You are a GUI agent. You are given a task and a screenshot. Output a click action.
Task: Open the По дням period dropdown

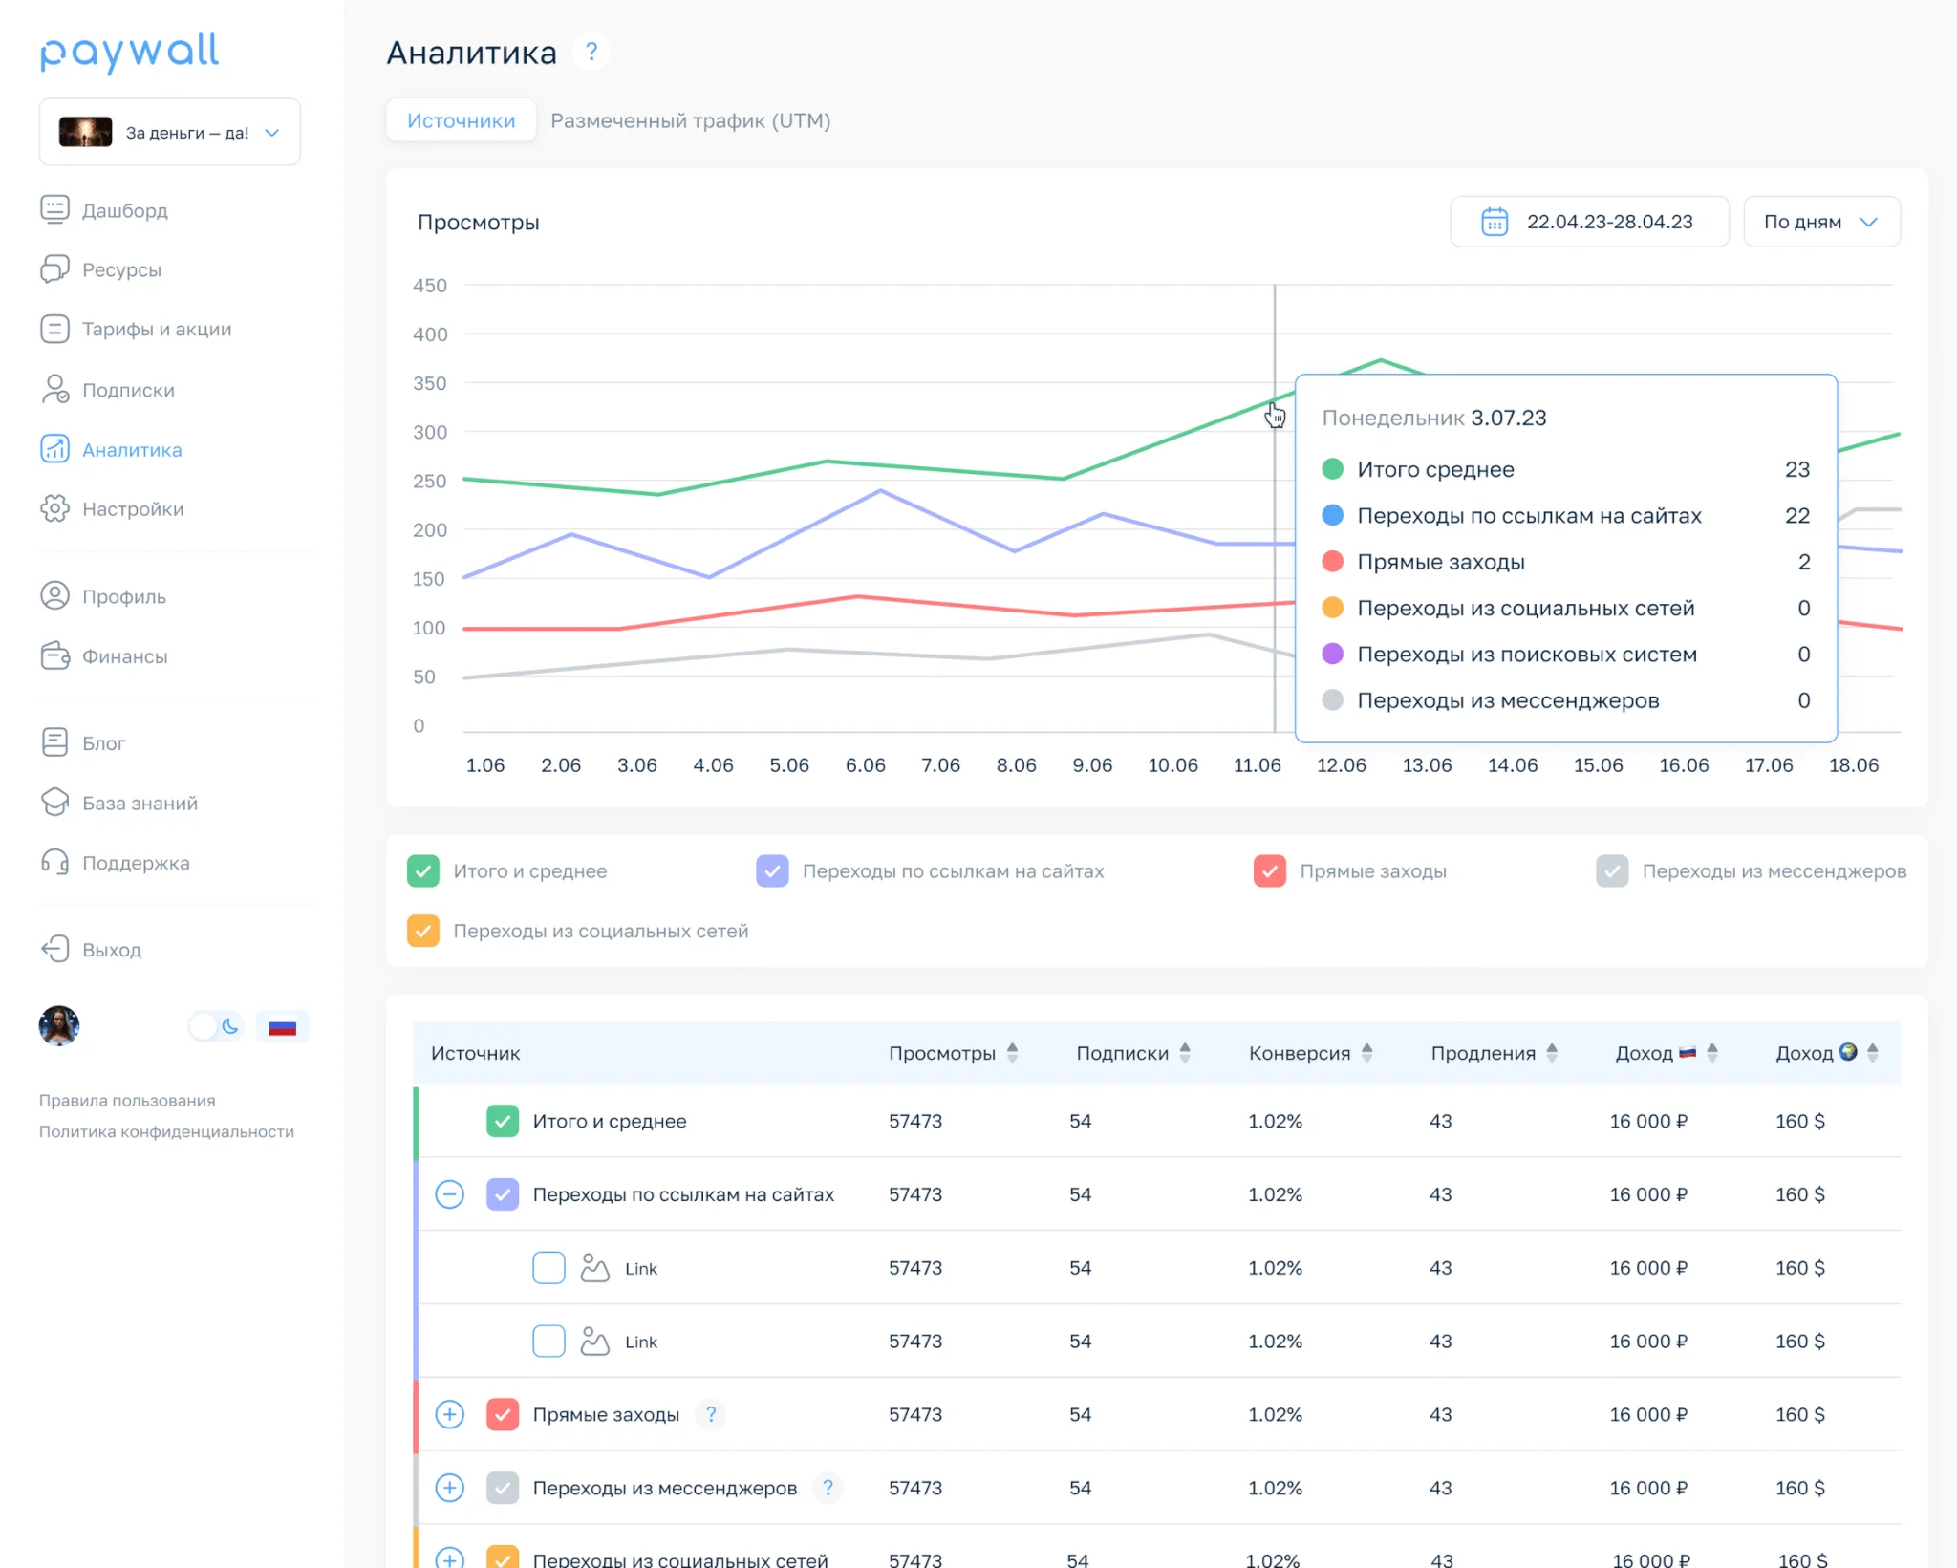(x=1820, y=222)
